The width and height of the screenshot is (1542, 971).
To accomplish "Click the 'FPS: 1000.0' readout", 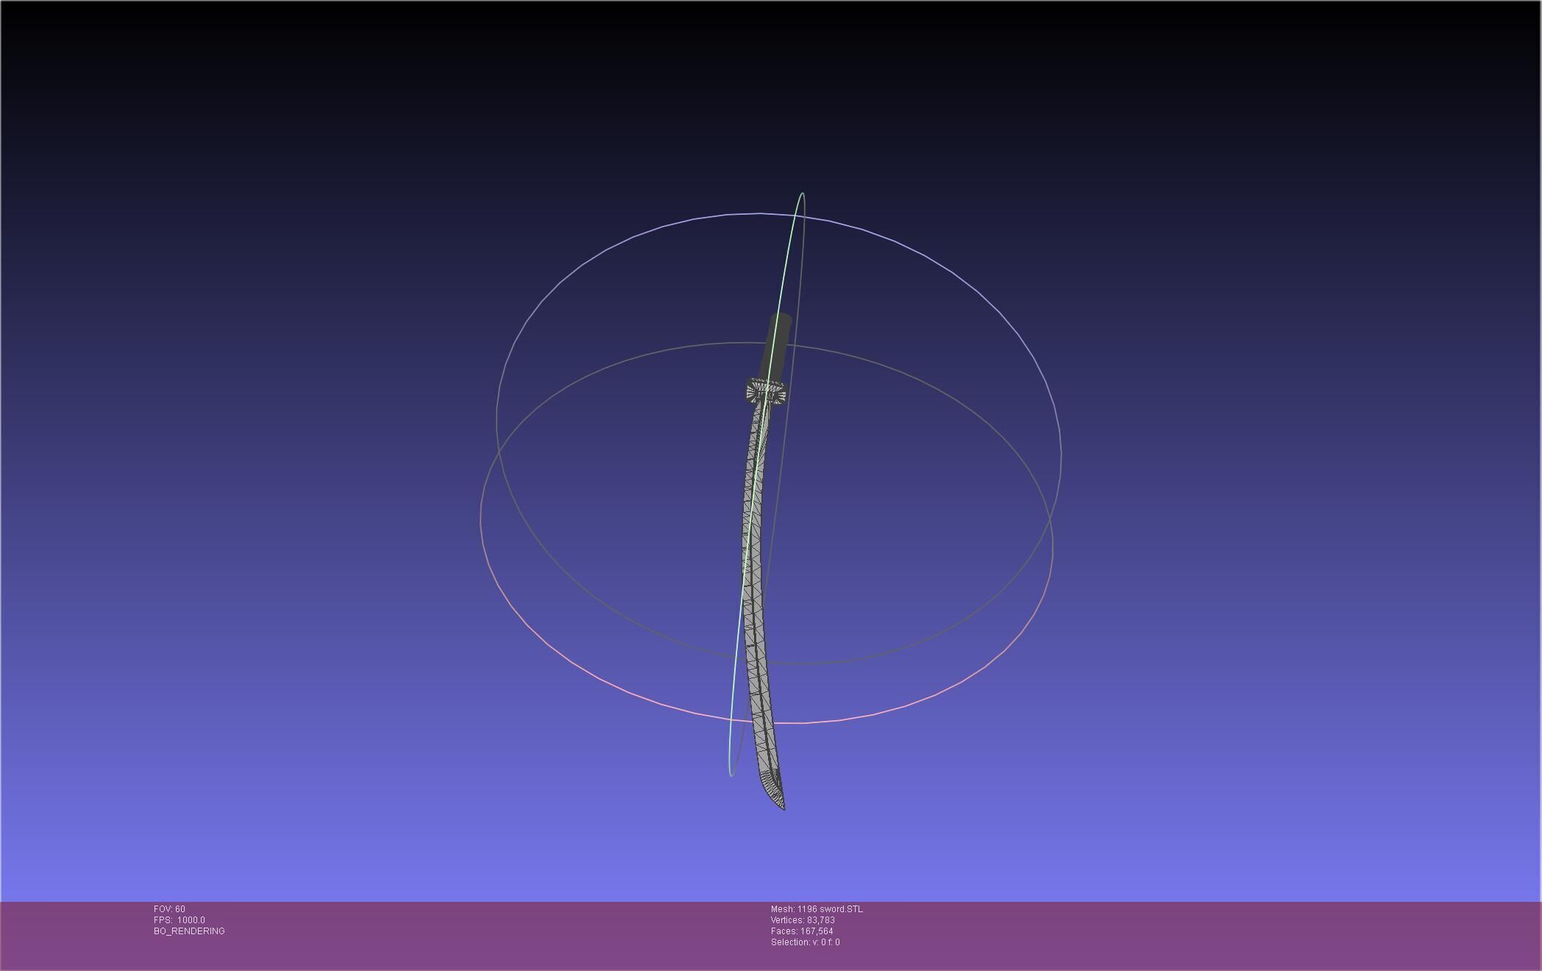I will point(180,920).
